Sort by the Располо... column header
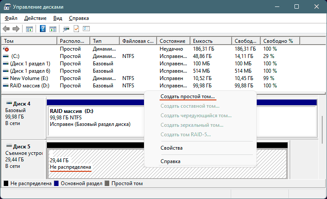The width and height of the screenshot is (327, 199). click(x=74, y=41)
